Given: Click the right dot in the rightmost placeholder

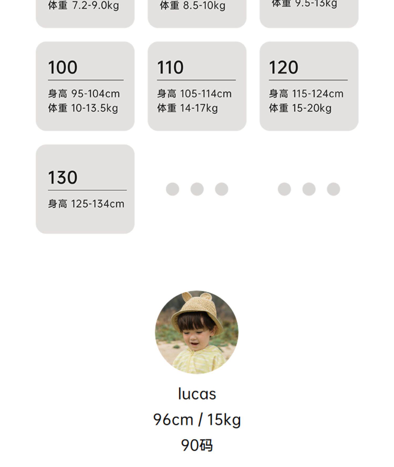Looking at the screenshot, I should tap(333, 189).
